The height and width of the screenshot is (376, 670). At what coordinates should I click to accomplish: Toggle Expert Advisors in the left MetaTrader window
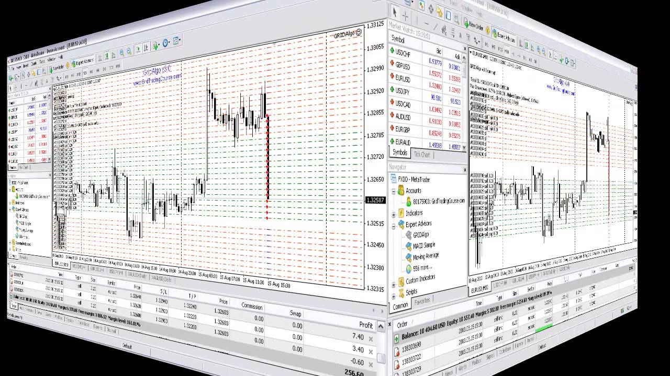tap(82, 62)
